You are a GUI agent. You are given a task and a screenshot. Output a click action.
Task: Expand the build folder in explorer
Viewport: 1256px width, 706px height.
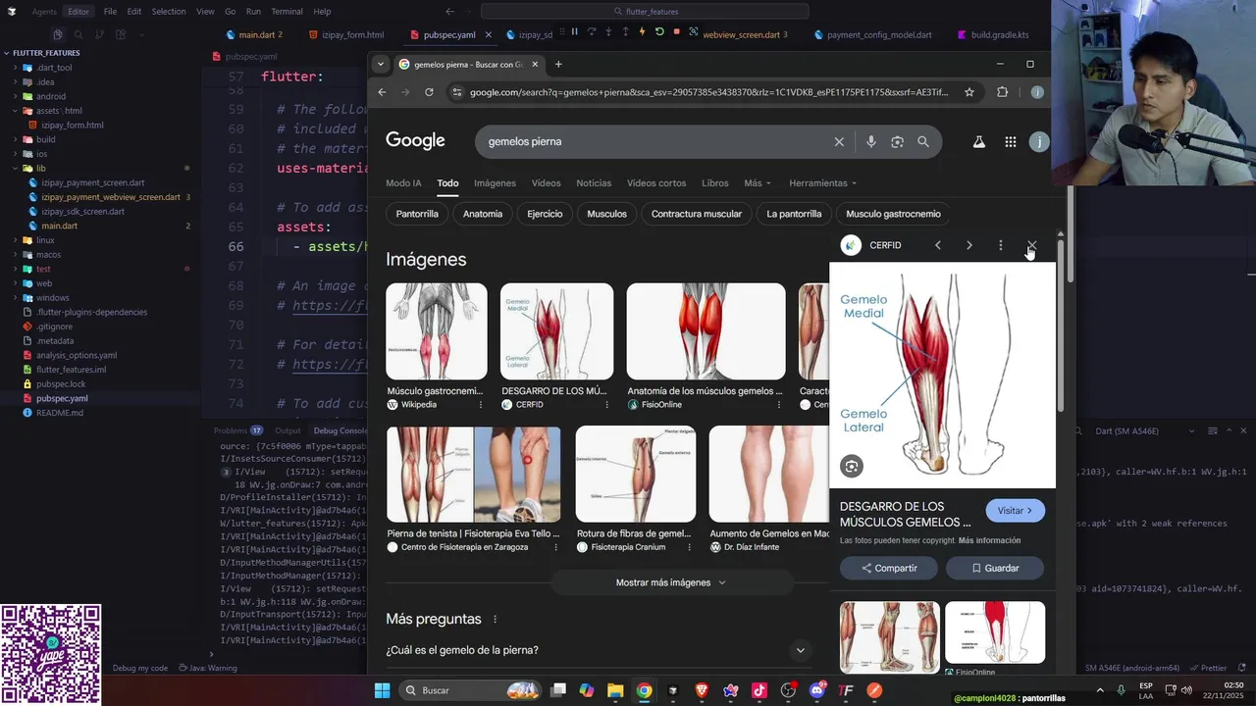coord(45,139)
